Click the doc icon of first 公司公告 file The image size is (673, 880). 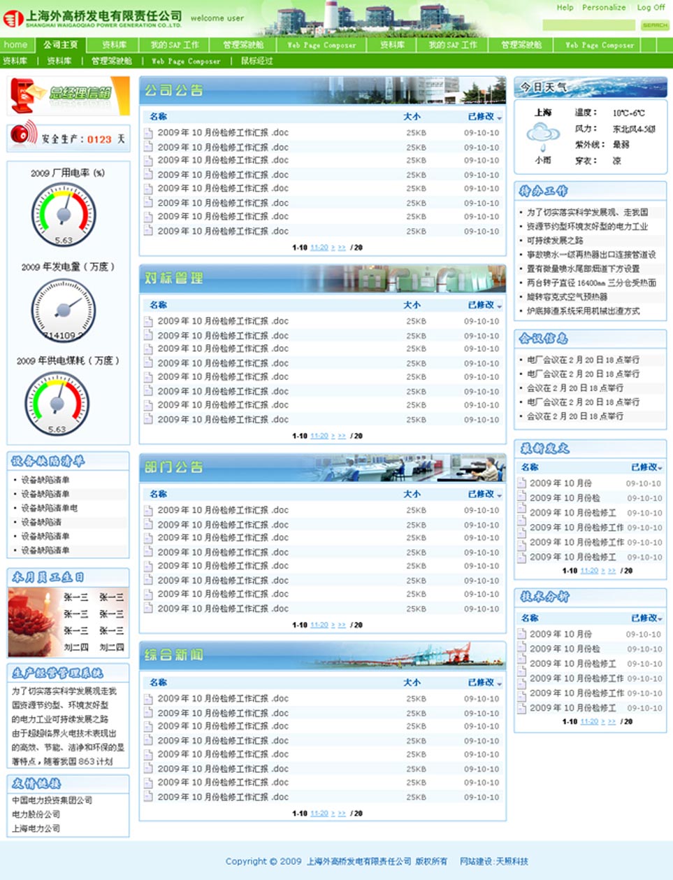pos(148,133)
